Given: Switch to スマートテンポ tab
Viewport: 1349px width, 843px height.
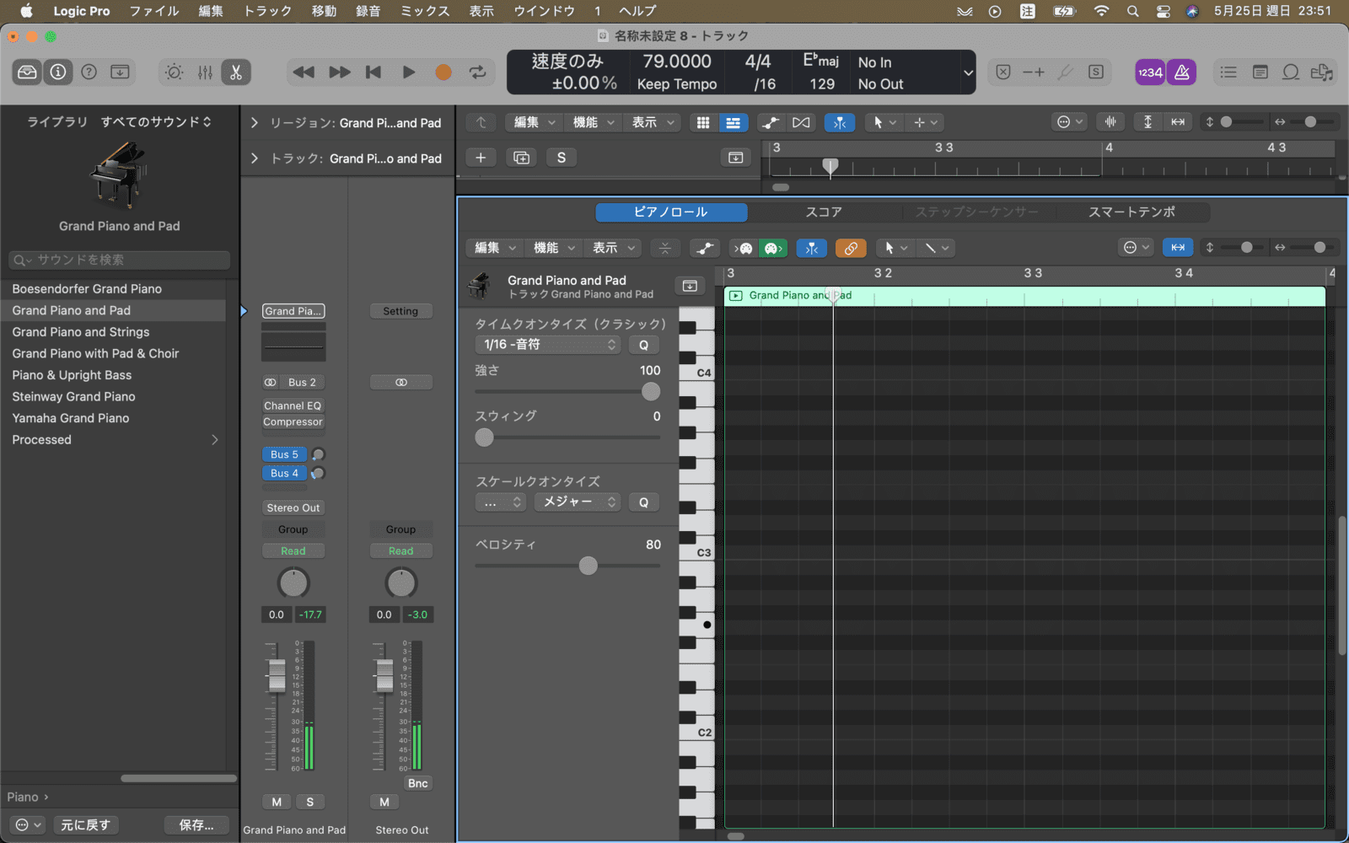Looking at the screenshot, I should (x=1131, y=212).
